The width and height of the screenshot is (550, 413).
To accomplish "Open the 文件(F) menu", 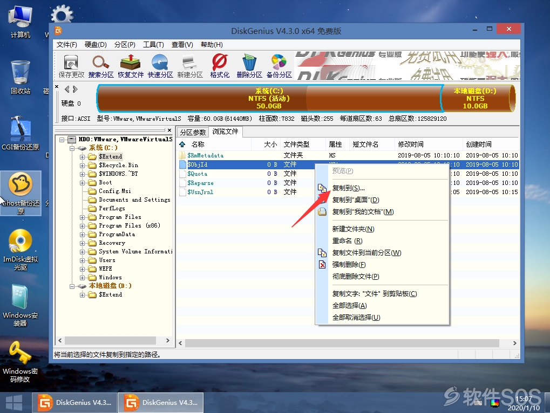I will [66, 45].
